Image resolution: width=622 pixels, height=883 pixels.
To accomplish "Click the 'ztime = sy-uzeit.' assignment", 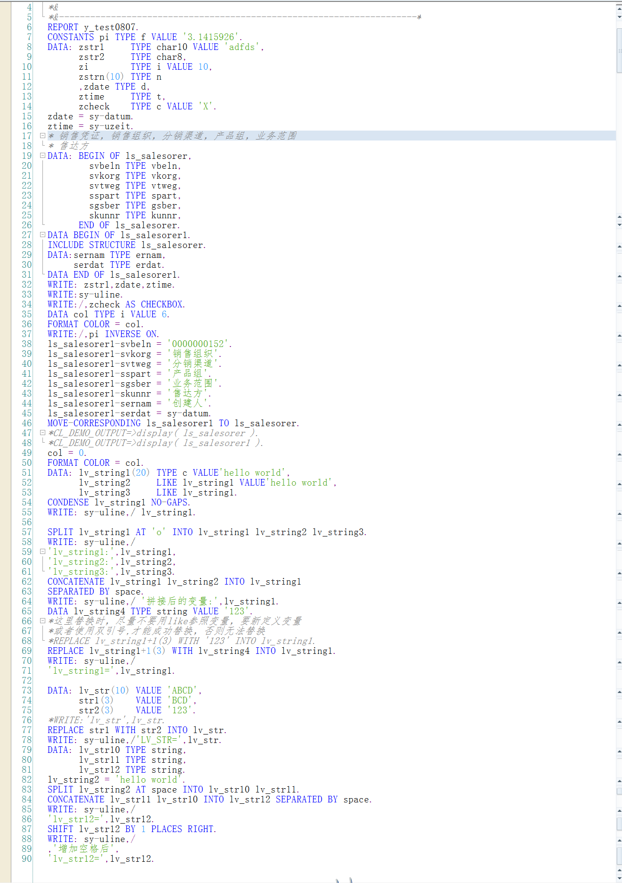I will [x=91, y=126].
